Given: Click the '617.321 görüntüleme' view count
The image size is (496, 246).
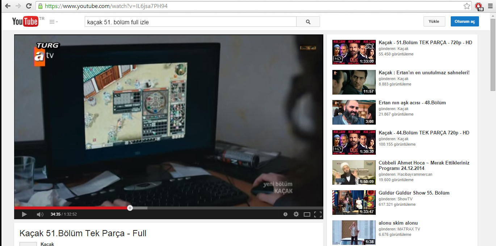Looking at the screenshot, I should [x=397, y=204].
